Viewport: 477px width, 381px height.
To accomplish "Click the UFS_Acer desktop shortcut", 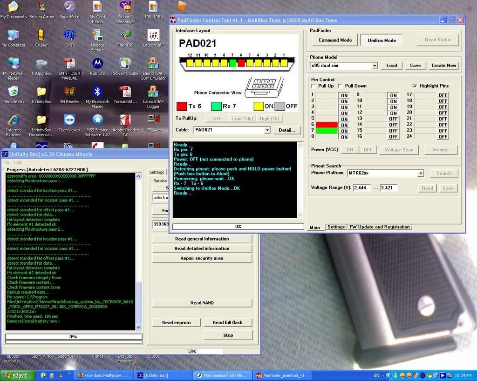I will pos(153,123).
